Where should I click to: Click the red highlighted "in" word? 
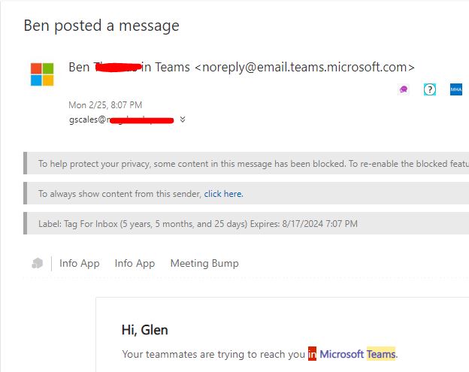click(312, 354)
